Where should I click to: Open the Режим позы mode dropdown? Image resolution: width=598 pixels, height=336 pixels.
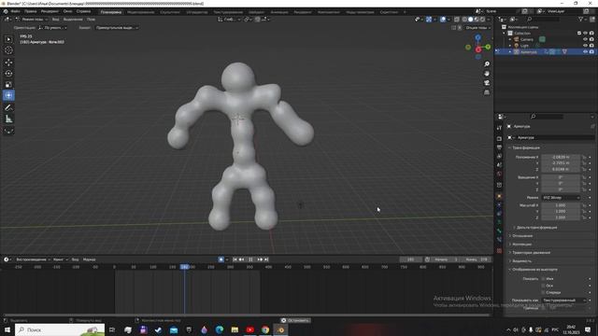(x=31, y=19)
